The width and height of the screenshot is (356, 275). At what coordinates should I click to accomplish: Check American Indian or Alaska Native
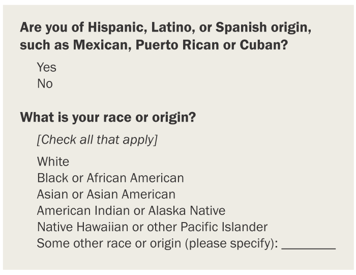click(131, 210)
